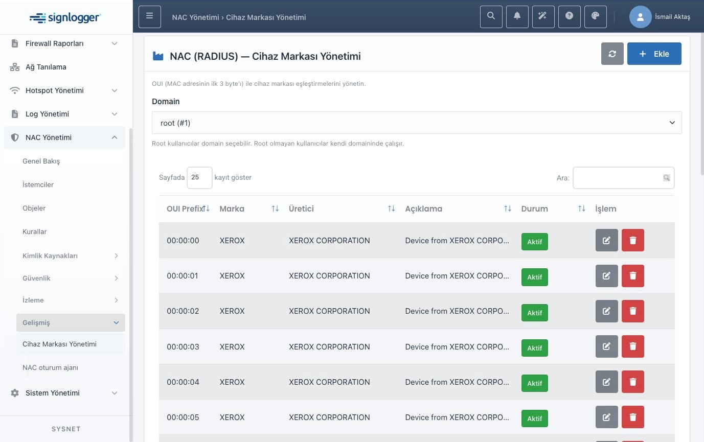Viewport: 704px width, 442px height.
Task: Click Aktif badge in 00:00:03 row
Action: [x=534, y=348]
